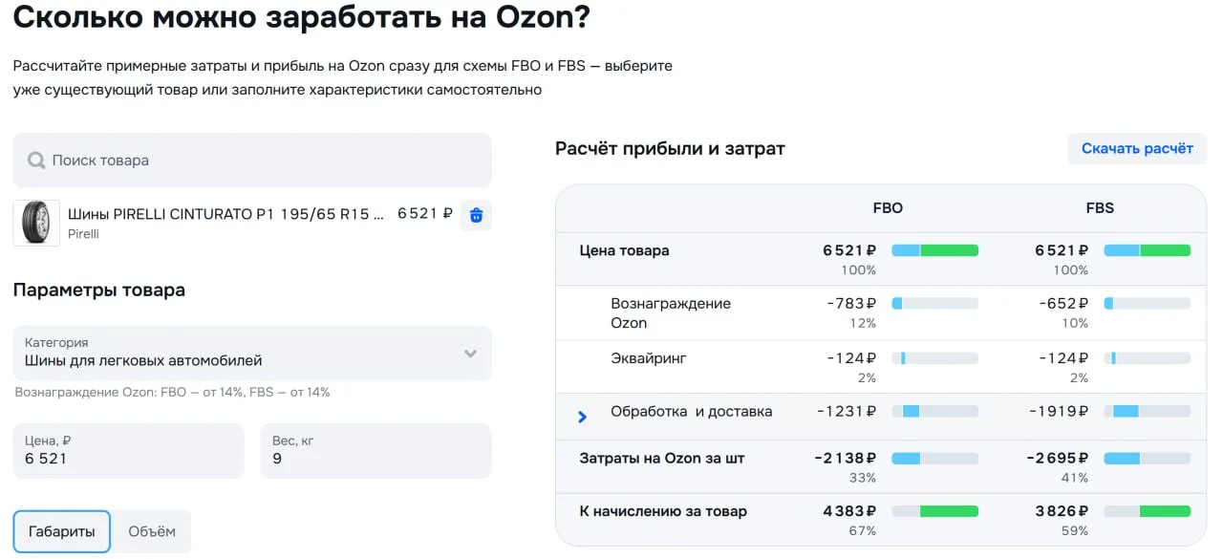This screenshot has height=559, width=1223.
Task: Expand Обработка и доставка via the blue chevron
Action: point(584,415)
